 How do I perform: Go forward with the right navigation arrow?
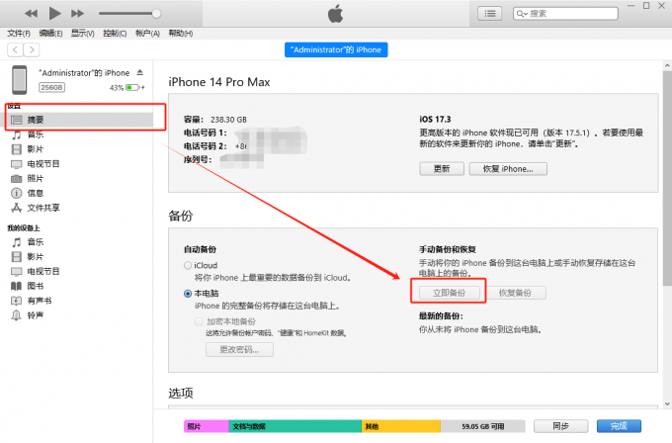pyautogui.click(x=32, y=49)
